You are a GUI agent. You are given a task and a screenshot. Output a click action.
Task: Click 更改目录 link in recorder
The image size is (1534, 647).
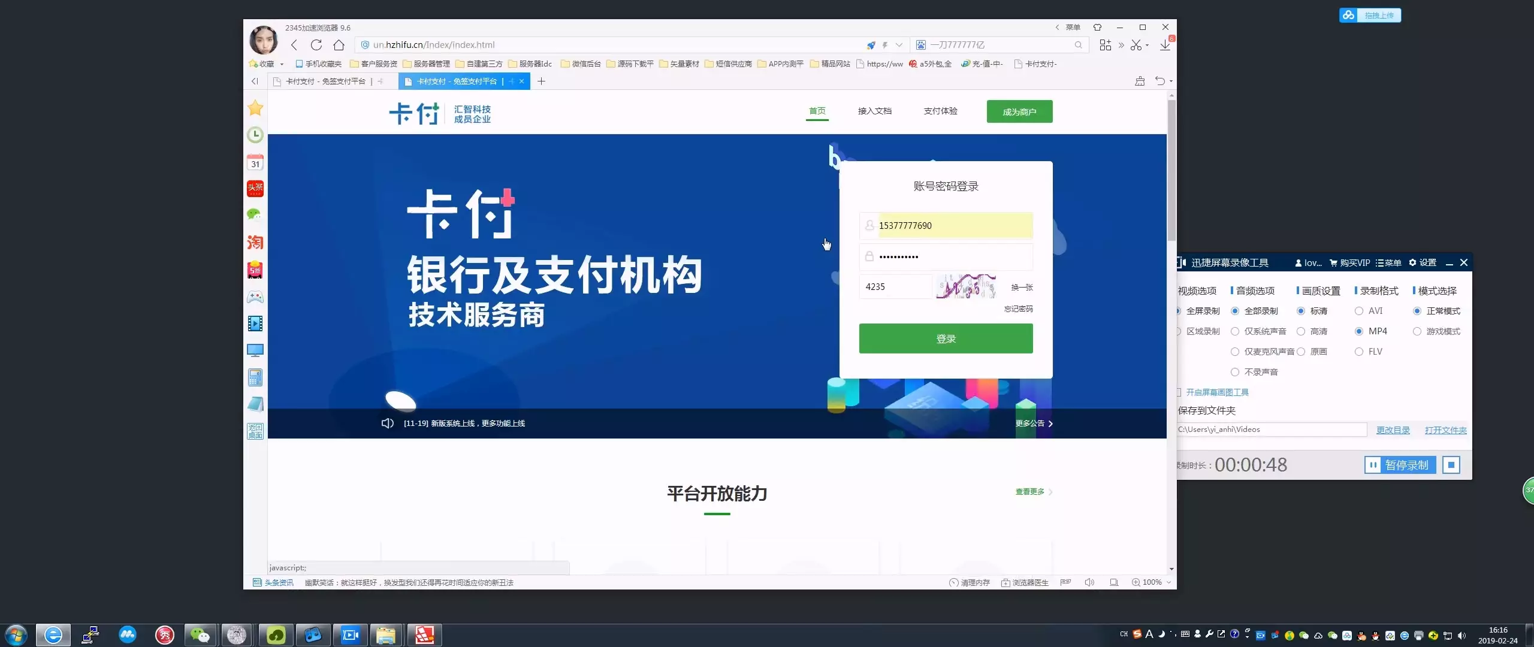pos(1393,430)
